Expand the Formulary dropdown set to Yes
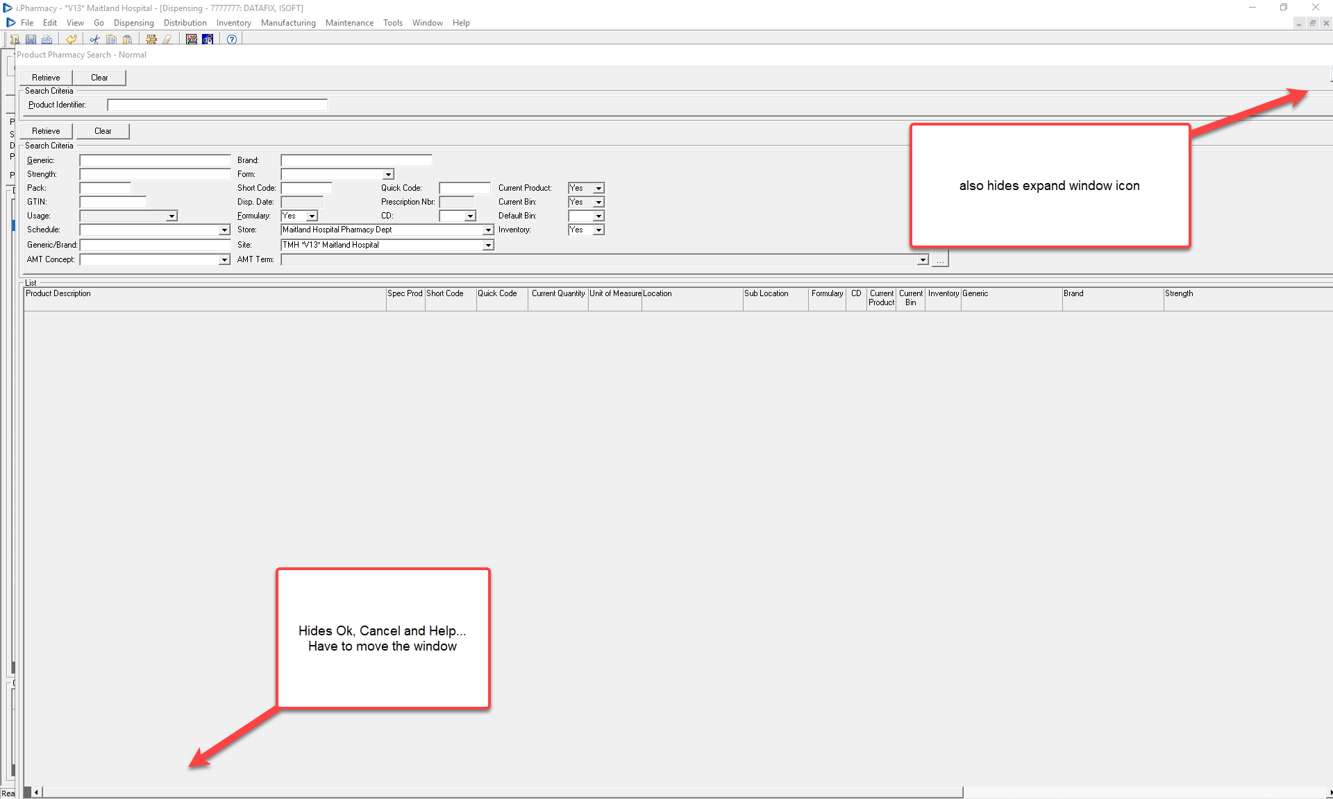 [x=312, y=216]
